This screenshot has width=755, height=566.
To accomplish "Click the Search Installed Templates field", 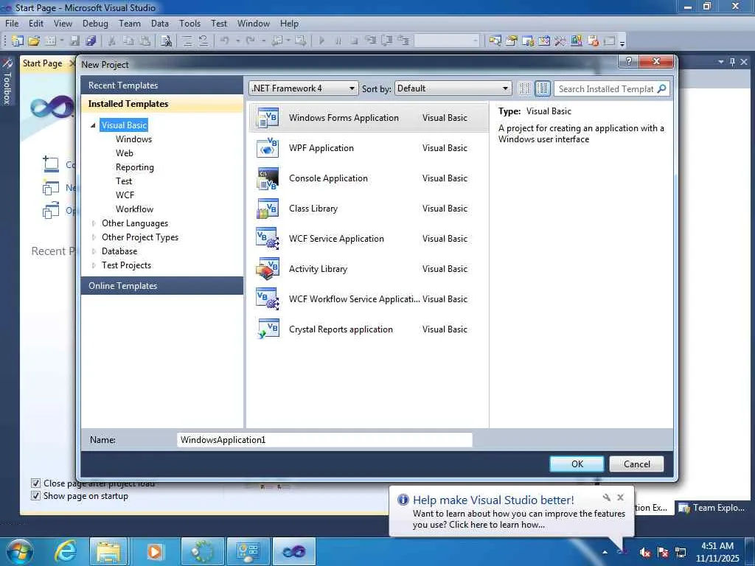I will pyautogui.click(x=606, y=88).
